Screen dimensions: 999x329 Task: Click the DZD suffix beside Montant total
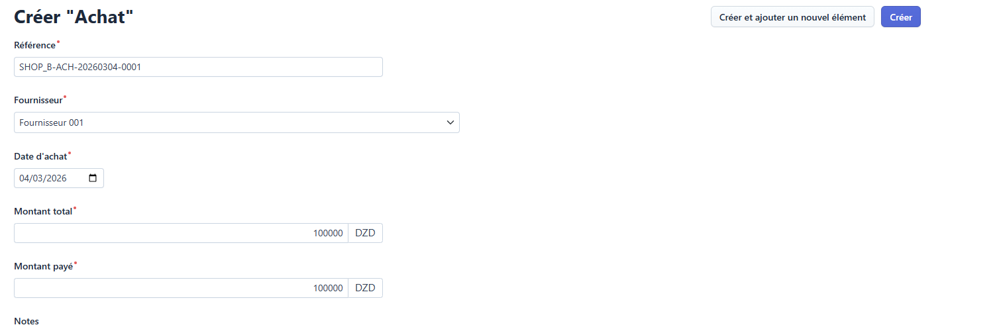click(365, 233)
